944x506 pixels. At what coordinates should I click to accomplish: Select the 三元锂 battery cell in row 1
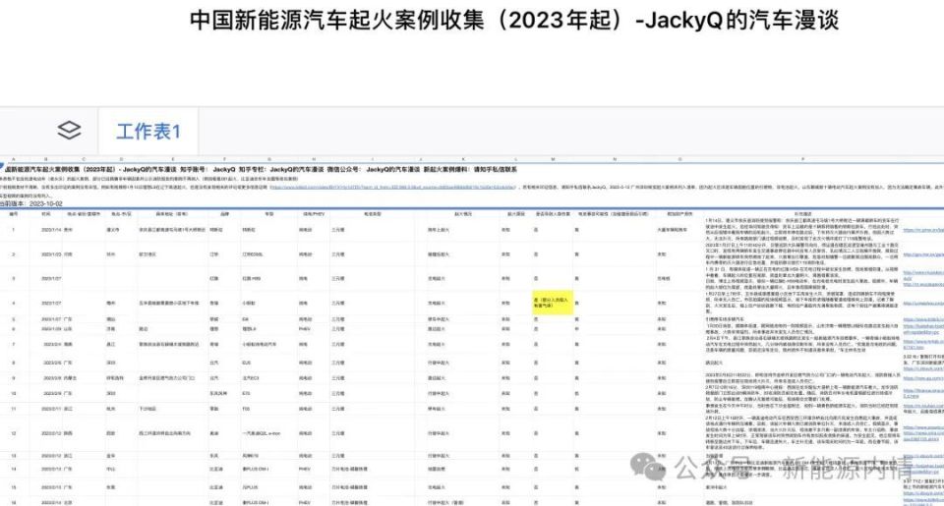click(x=337, y=230)
